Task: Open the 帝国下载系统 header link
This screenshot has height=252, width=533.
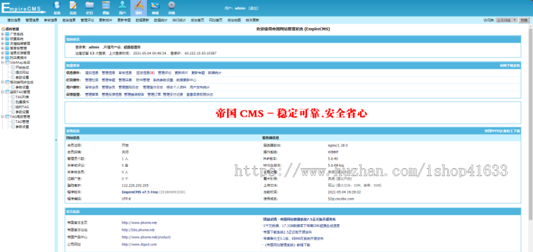Action: 509,65
